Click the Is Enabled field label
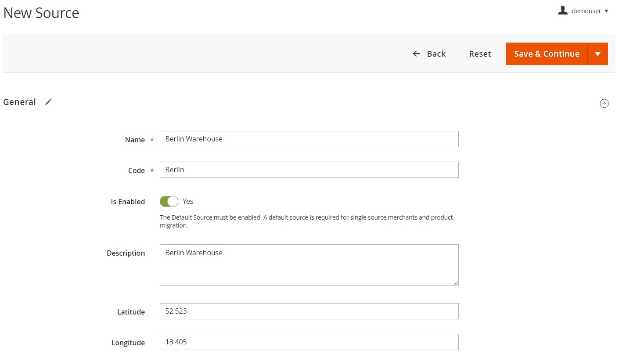619x358 pixels. point(128,202)
